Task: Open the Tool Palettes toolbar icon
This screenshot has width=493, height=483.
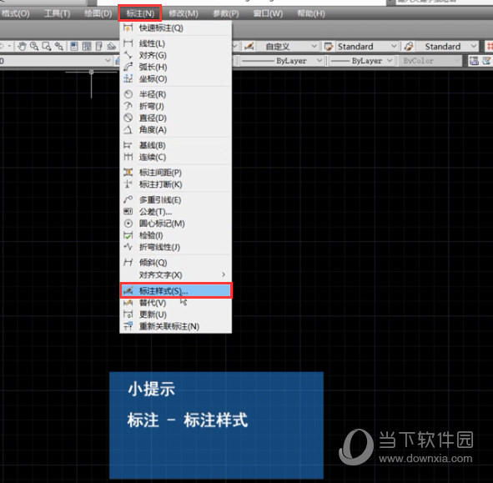Action: 98,47
